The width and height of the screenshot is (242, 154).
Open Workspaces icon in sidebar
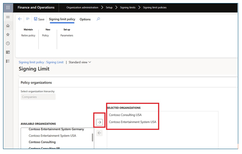click(x=8, y=52)
